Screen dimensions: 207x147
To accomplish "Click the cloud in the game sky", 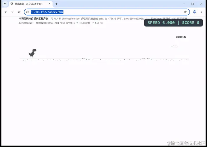I will tap(174, 46).
